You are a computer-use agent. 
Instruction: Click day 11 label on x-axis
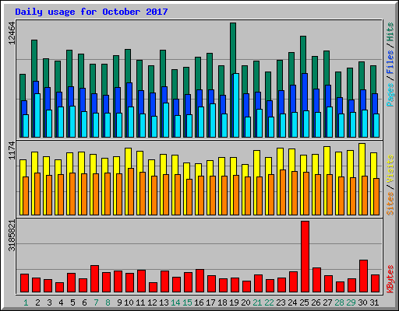[x=140, y=302]
